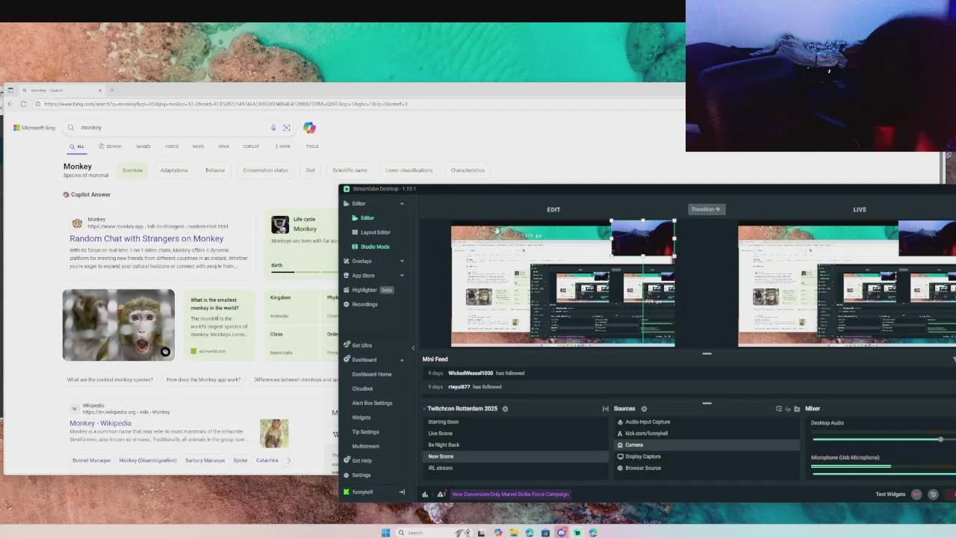Open the Monkey - Wikipedia link
Screen dimensions: 956x538
pyautogui.click(x=100, y=423)
